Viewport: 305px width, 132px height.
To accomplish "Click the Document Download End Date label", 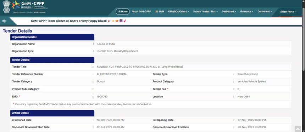I will coord(171,127).
